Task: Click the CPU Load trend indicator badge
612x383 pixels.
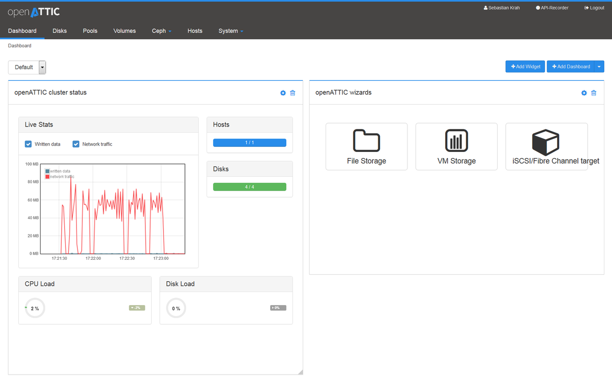Action: 137,308
